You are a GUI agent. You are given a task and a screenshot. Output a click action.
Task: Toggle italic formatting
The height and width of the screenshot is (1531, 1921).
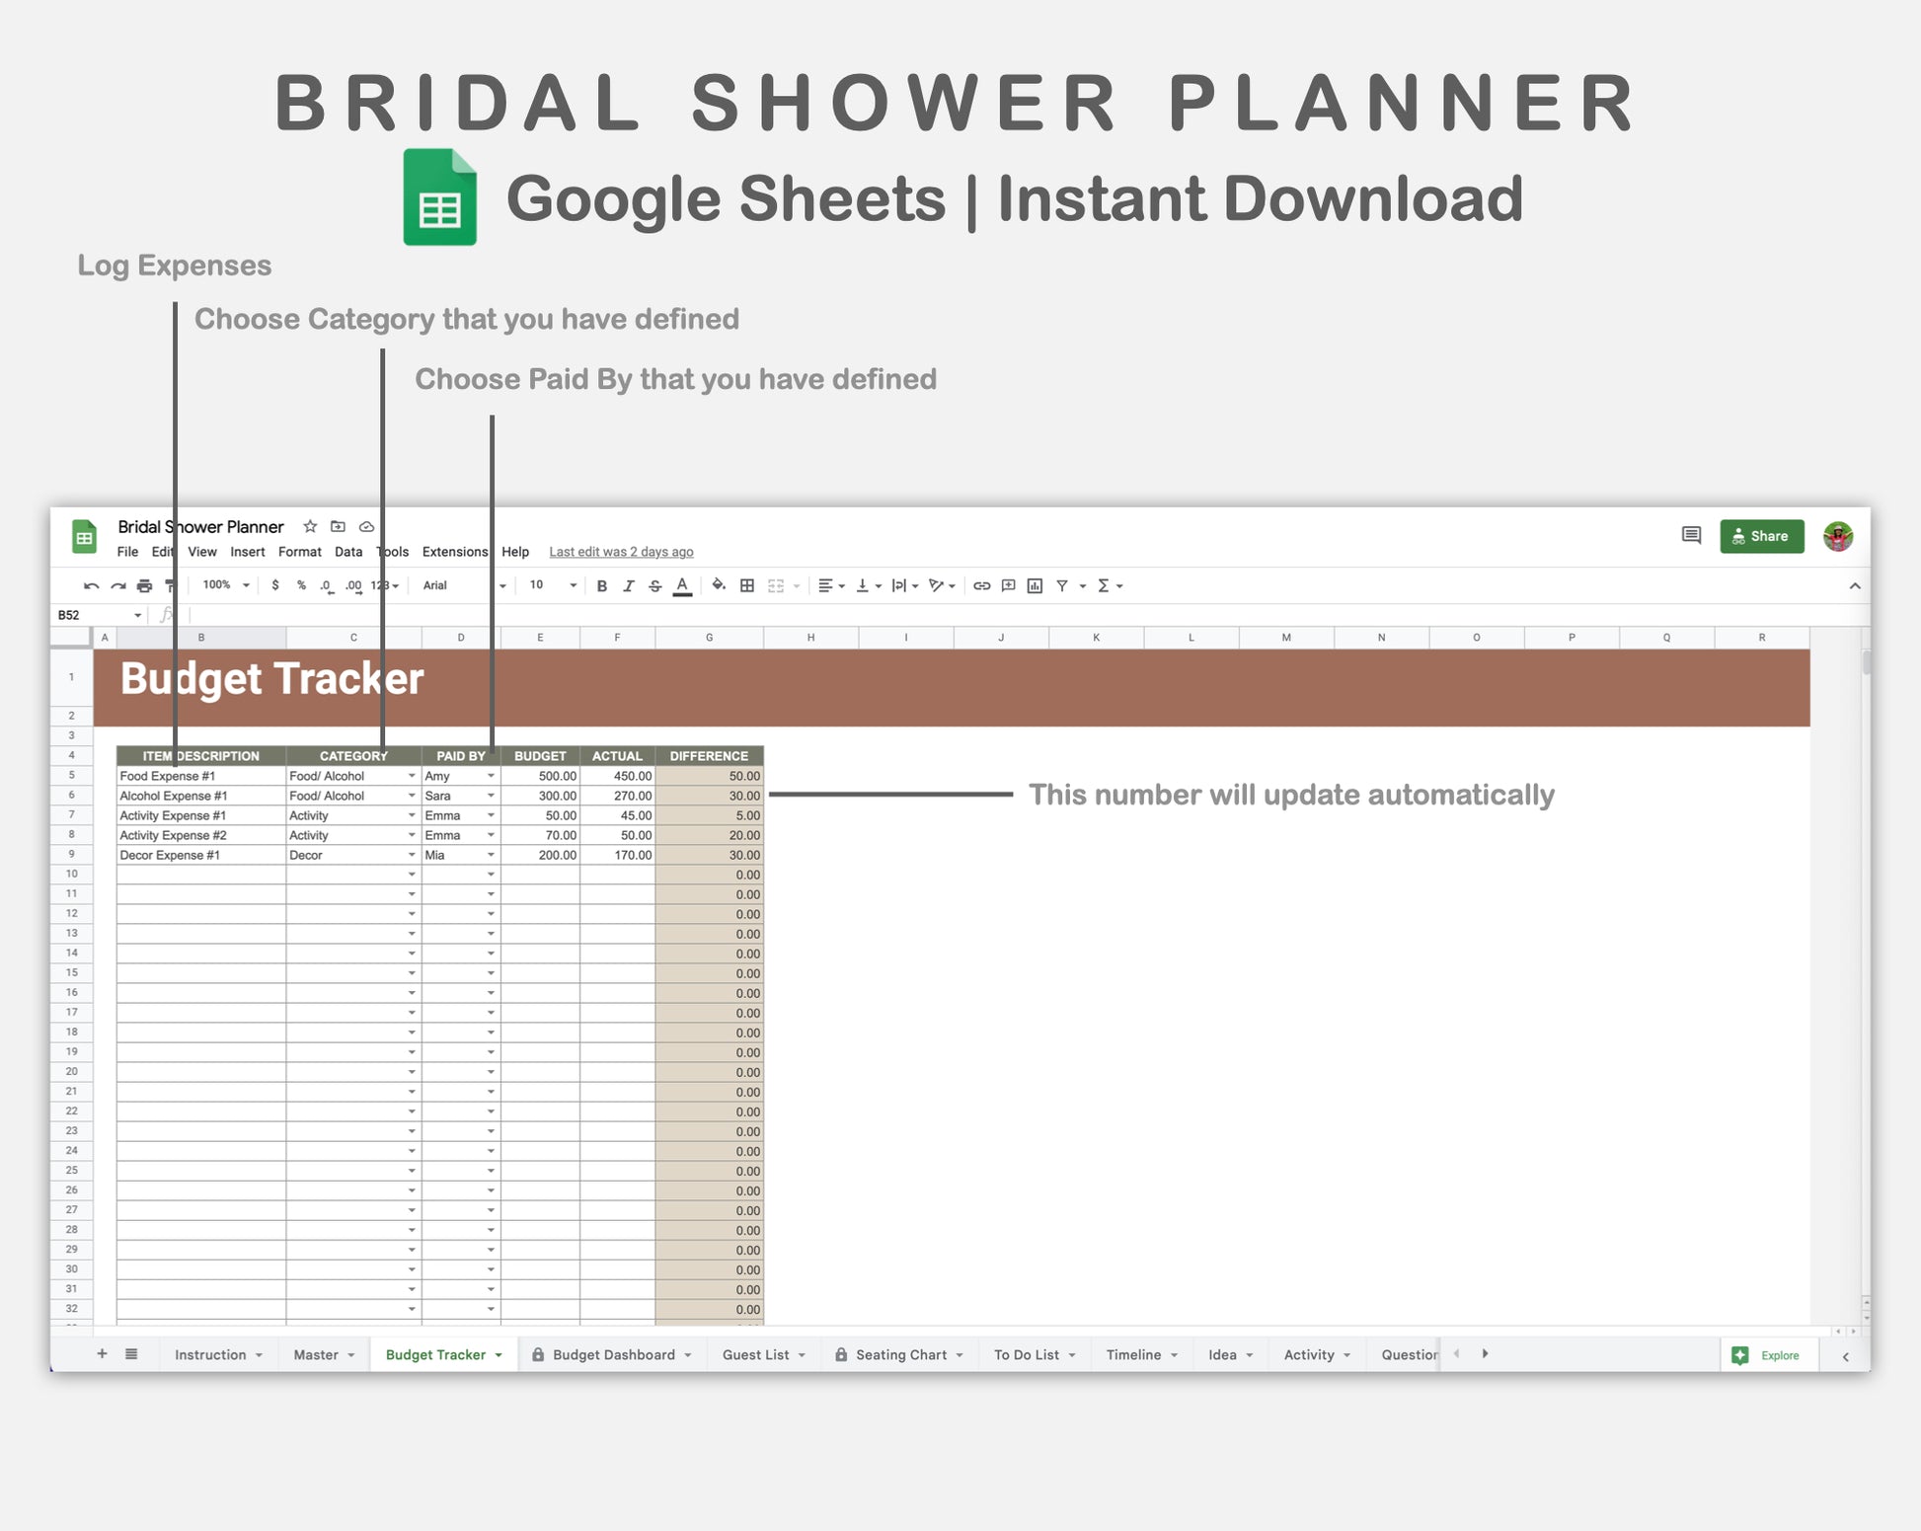628,586
